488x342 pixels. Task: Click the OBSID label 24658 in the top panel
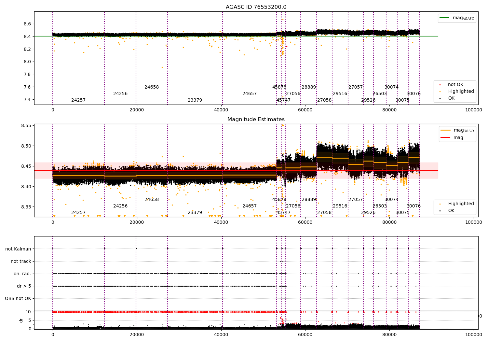pos(152,87)
